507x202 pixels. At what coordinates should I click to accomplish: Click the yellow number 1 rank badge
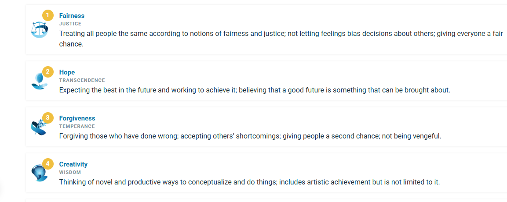click(x=47, y=15)
